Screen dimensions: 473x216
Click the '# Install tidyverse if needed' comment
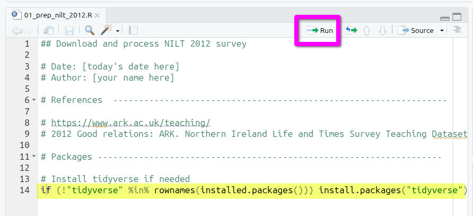pyautogui.click(x=115, y=179)
